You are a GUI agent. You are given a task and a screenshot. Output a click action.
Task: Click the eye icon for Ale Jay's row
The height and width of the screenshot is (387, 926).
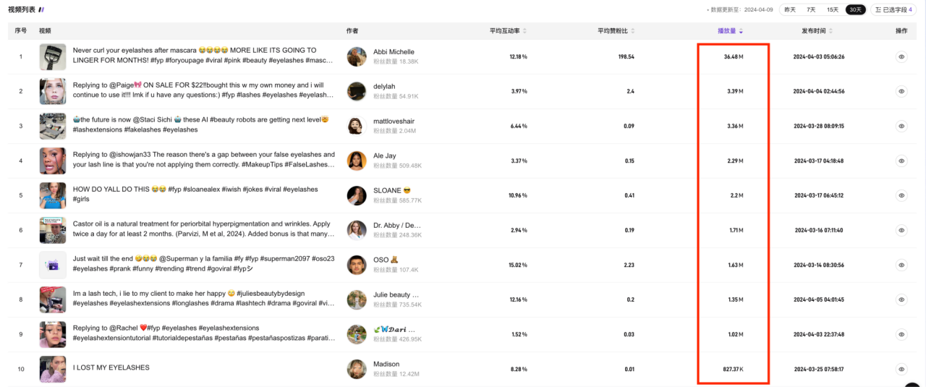[901, 161]
